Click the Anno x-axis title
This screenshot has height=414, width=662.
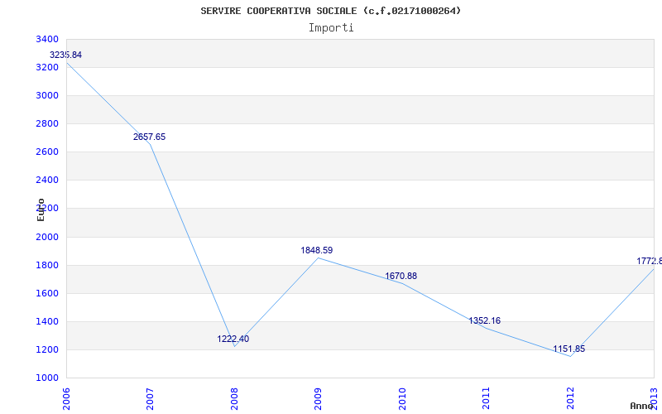pos(642,406)
